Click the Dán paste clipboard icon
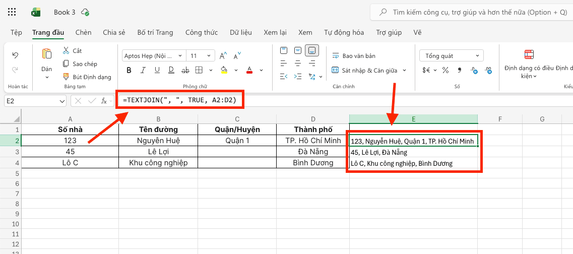The width and height of the screenshot is (573, 254). [x=47, y=54]
